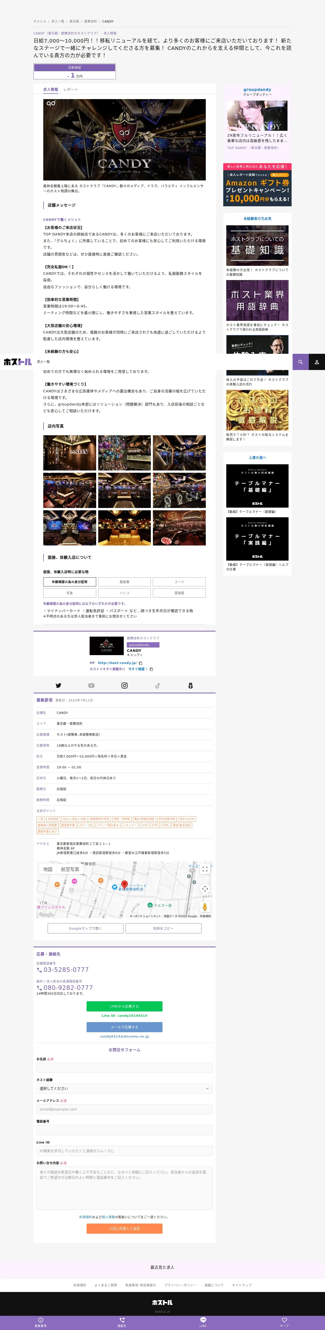
Task: Open ホストクラブについての基礎知識 thumbnail
Action: [257, 245]
